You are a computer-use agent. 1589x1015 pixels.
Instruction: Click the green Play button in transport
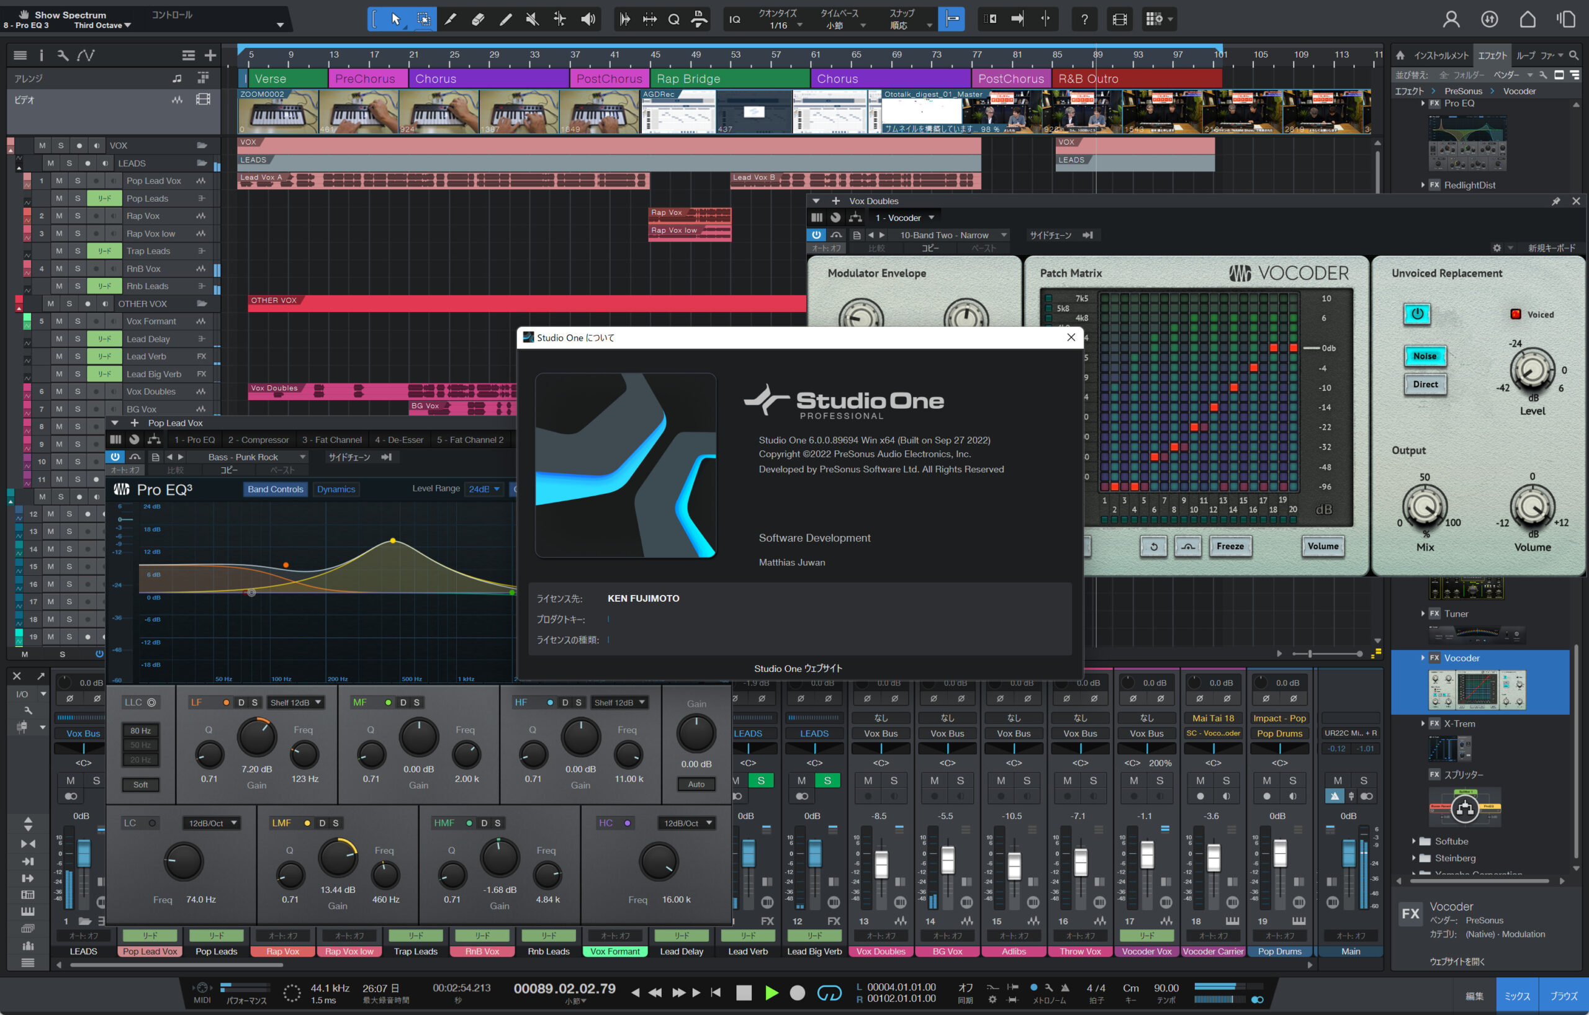pyautogui.click(x=771, y=993)
